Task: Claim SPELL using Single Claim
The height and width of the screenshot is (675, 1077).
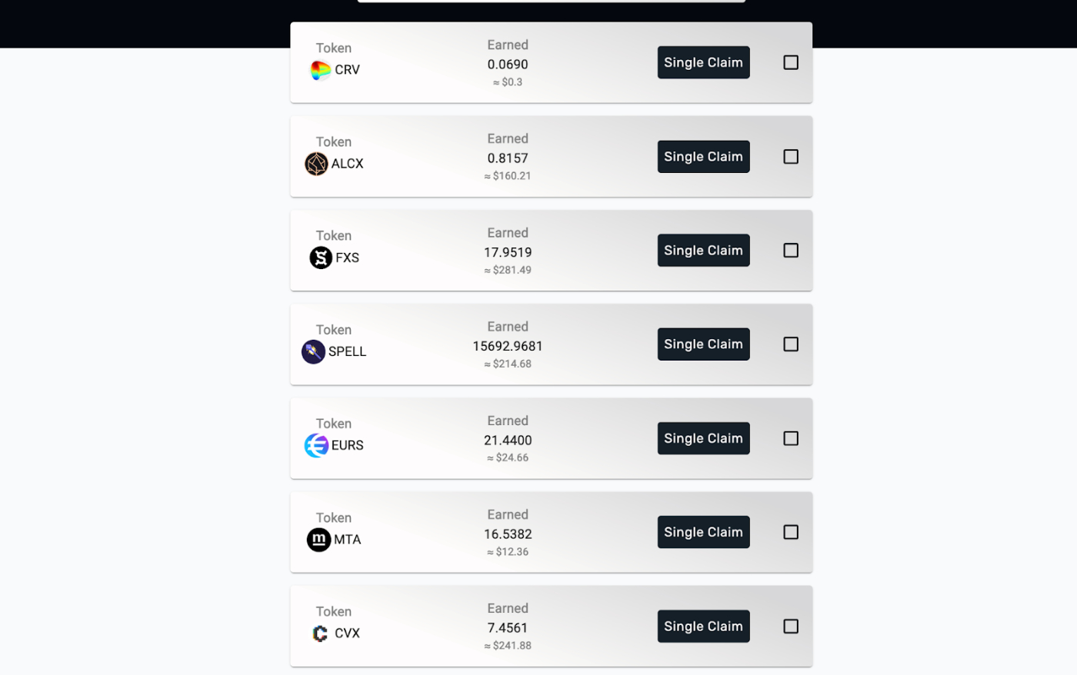Action: 703,344
